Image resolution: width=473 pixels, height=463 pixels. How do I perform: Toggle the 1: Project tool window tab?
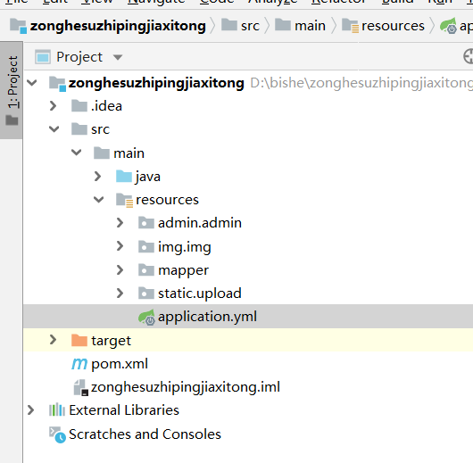(x=12, y=90)
